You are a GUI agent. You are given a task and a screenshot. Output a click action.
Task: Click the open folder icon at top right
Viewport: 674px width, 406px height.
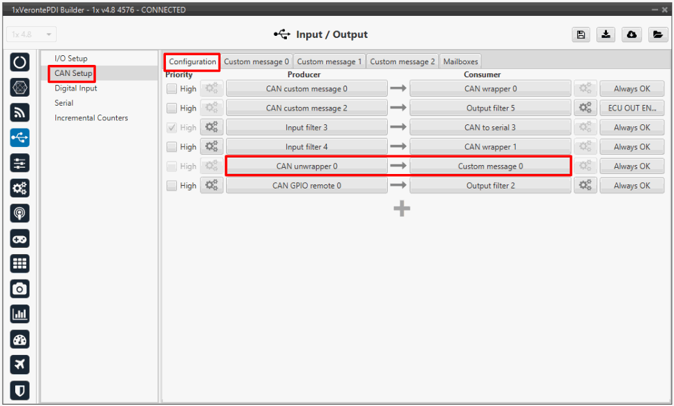[657, 35]
